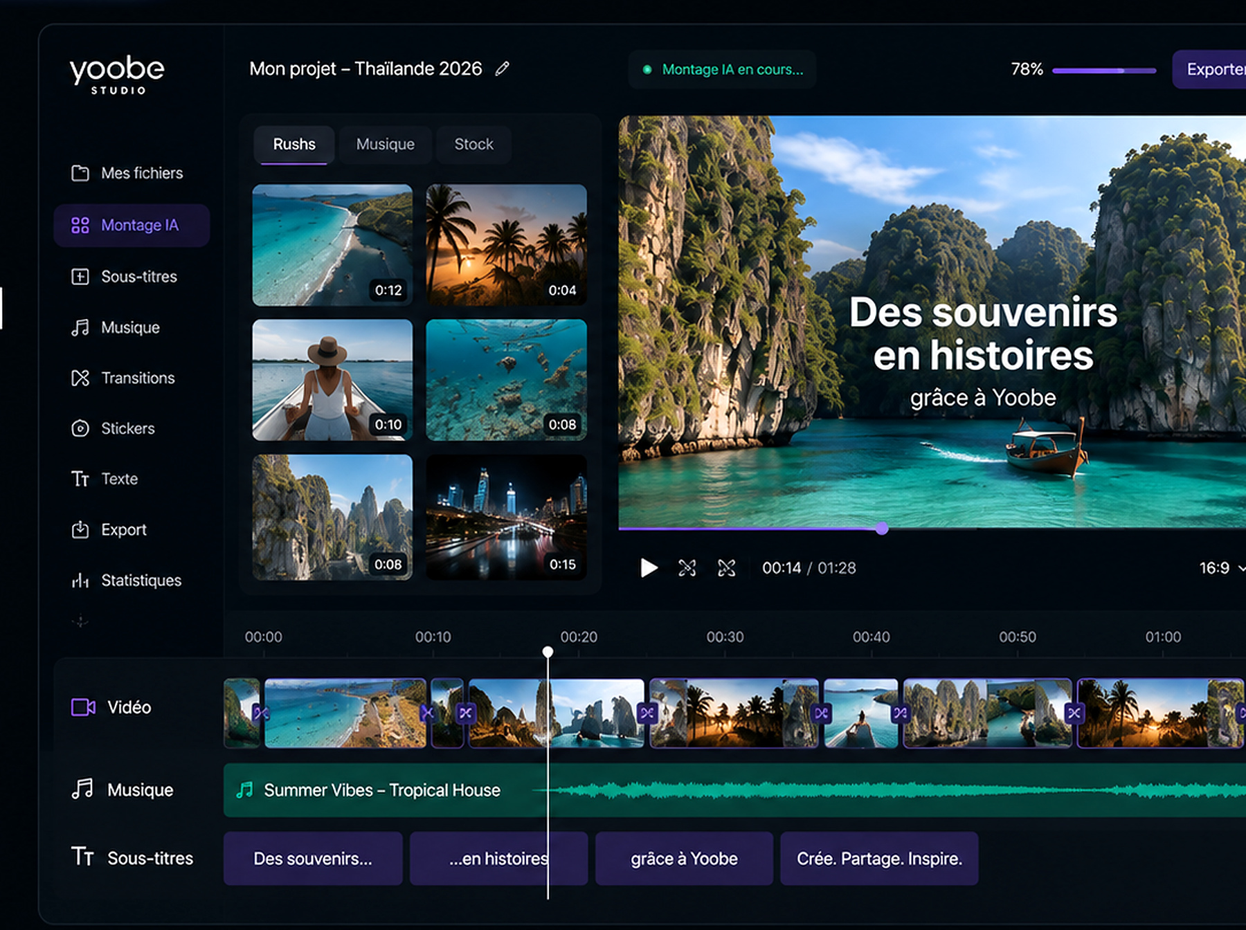Click the Sous-titres plus-box icon in sidebar

[x=80, y=277]
